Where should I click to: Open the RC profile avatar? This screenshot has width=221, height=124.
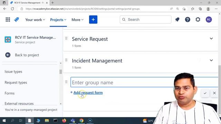coord(209,20)
